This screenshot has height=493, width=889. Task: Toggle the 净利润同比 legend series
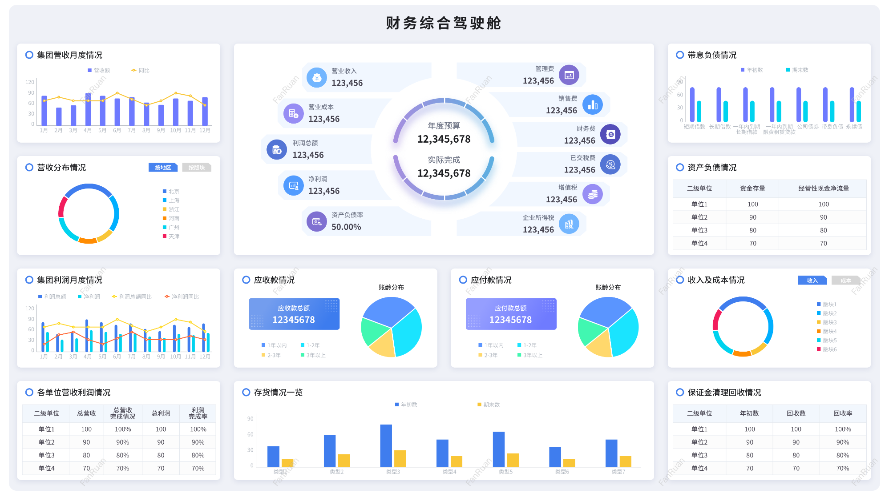(182, 297)
